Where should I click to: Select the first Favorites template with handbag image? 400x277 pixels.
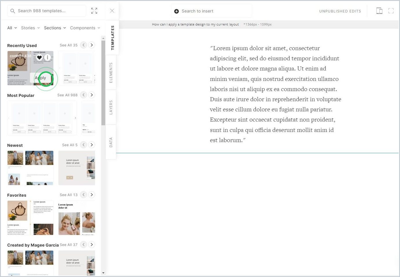(30, 218)
